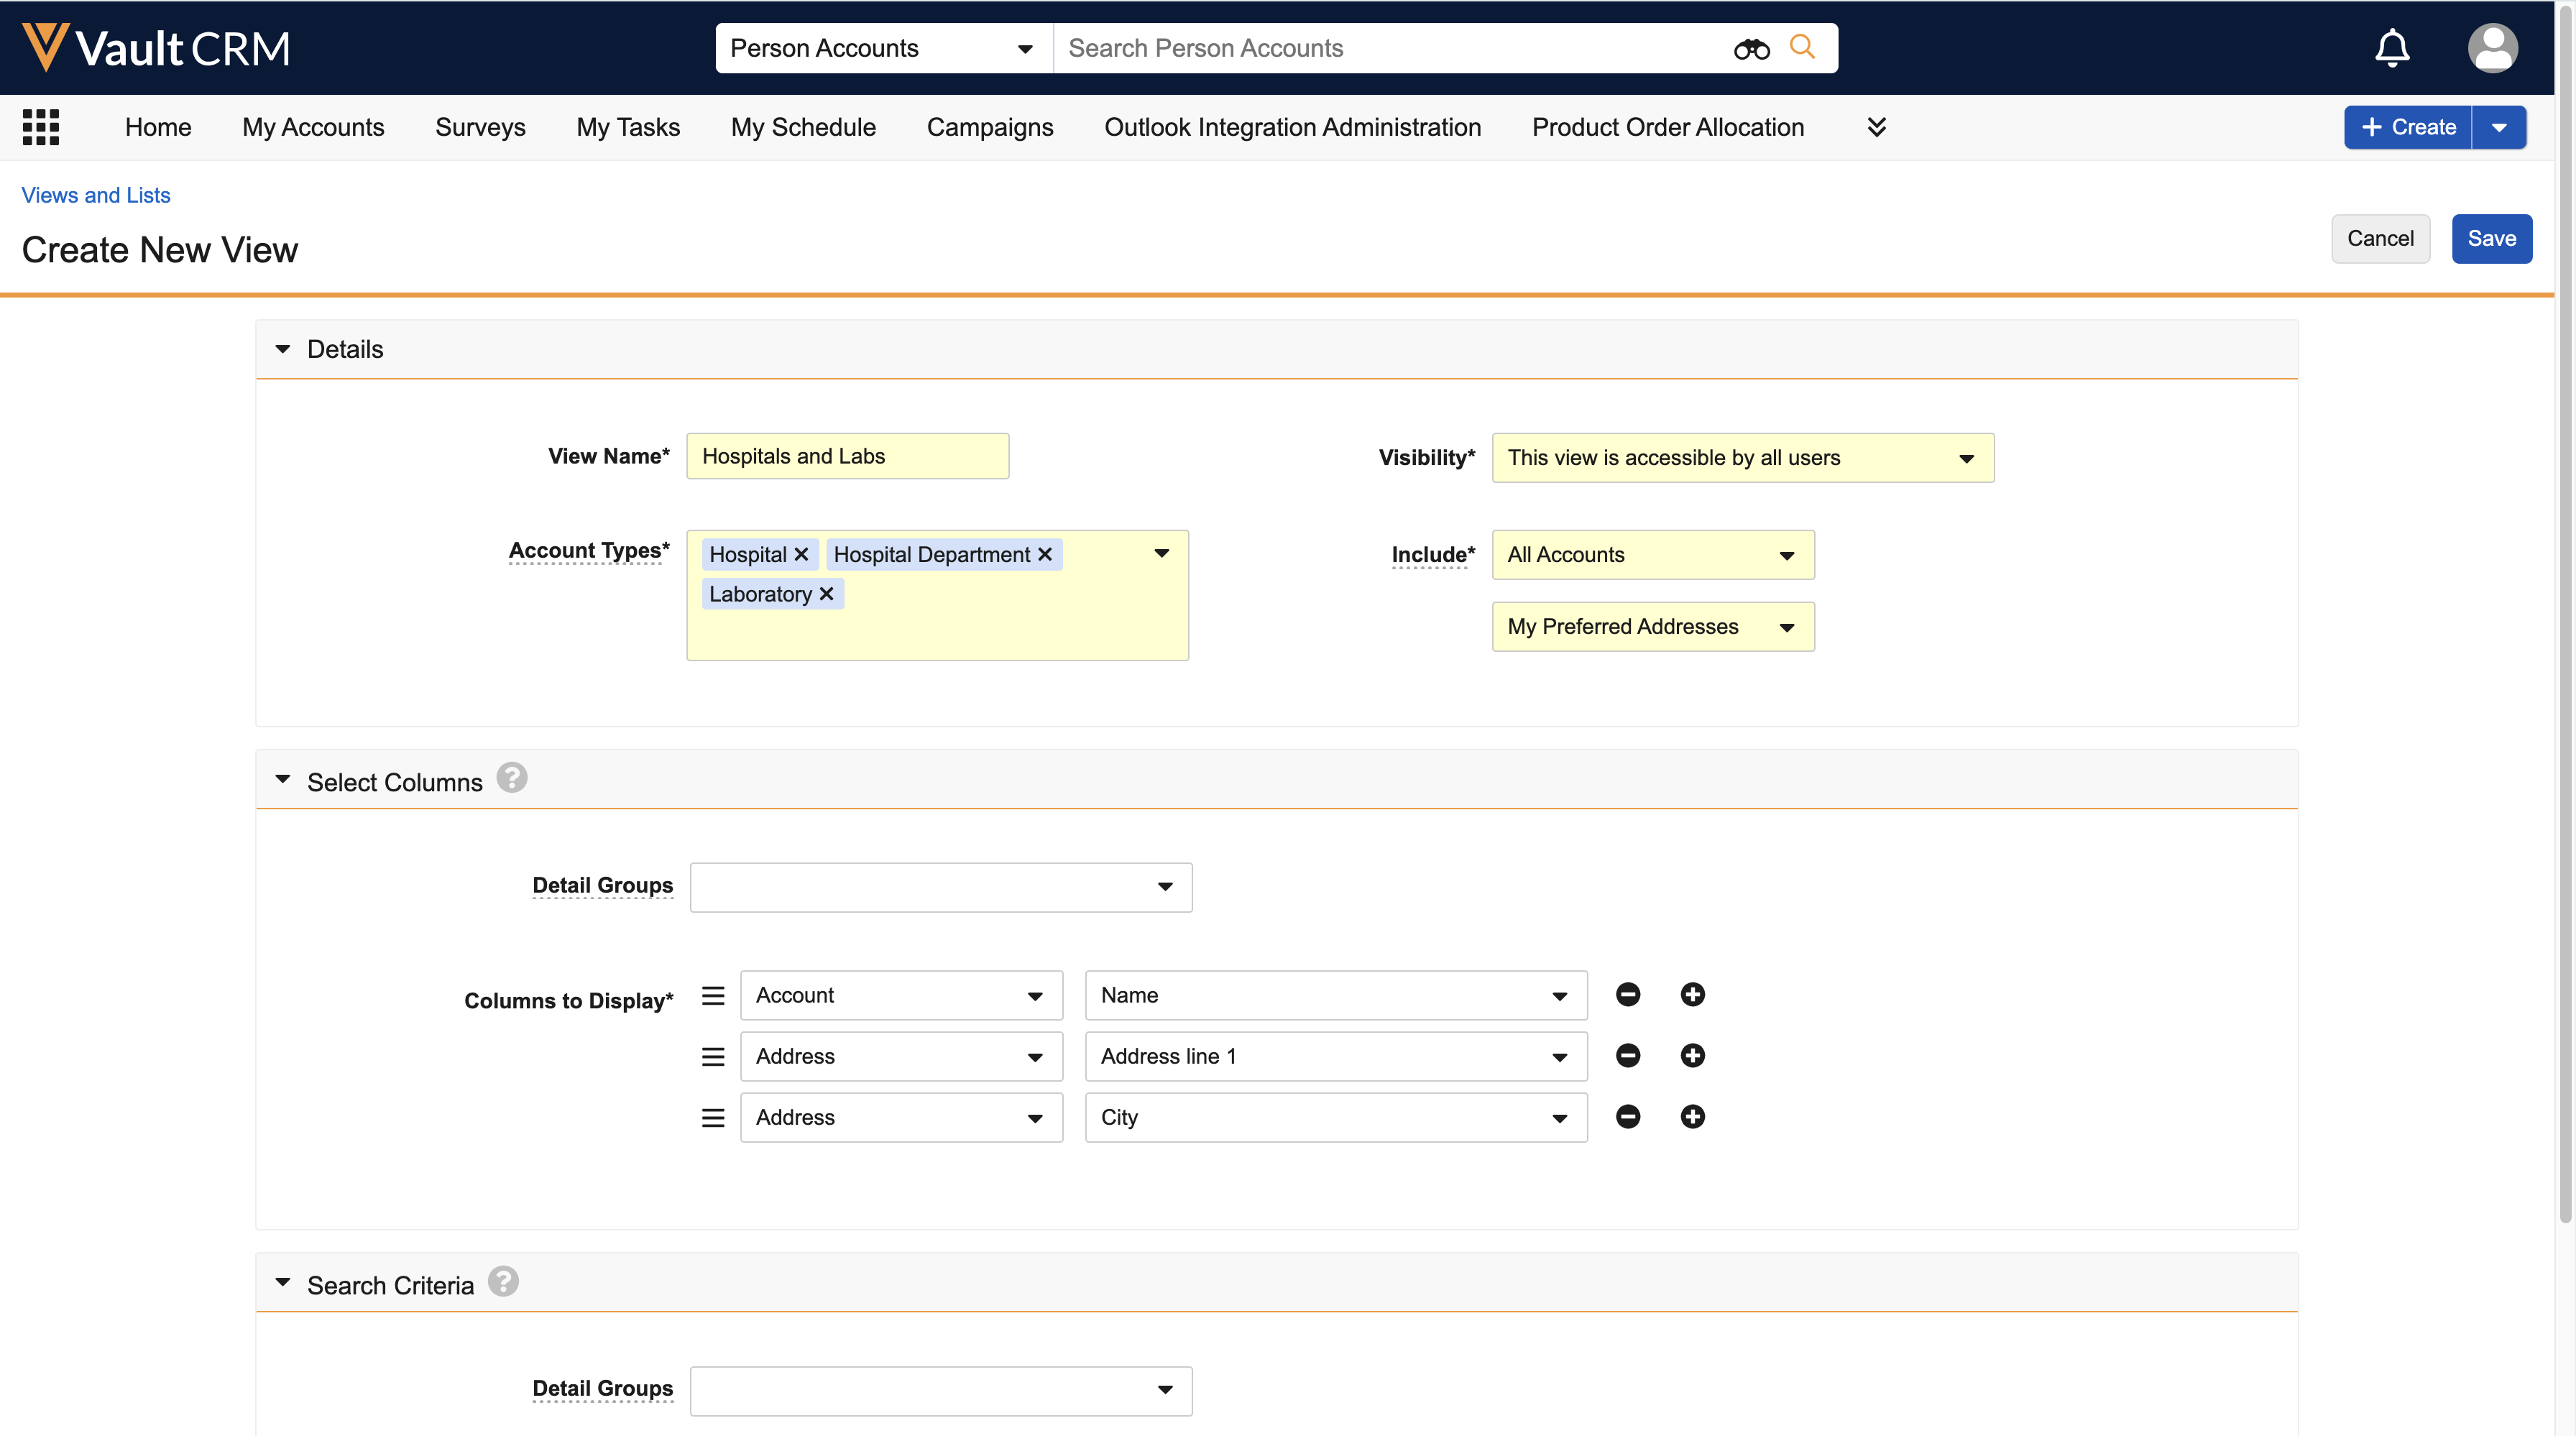The image size is (2576, 1436).
Task: Open the My Preferred Addresses dropdown
Action: coord(1652,627)
